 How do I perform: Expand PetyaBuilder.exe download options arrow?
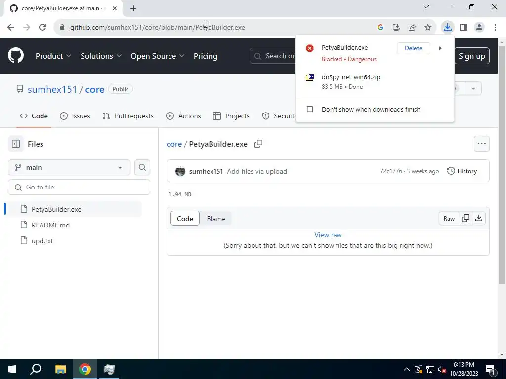click(440, 48)
